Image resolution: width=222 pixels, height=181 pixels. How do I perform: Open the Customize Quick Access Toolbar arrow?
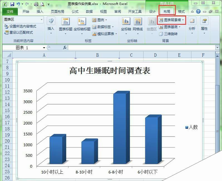click(x=48, y=4)
